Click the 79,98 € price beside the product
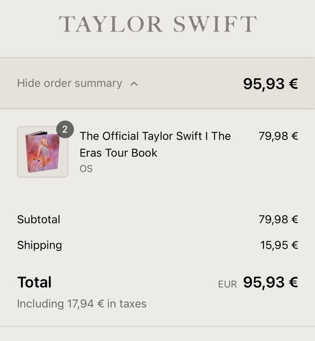The height and width of the screenshot is (341, 315). (278, 136)
